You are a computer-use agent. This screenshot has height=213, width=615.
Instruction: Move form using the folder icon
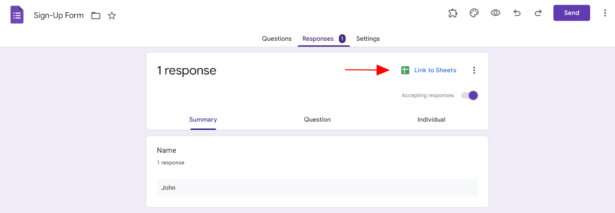(96, 15)
